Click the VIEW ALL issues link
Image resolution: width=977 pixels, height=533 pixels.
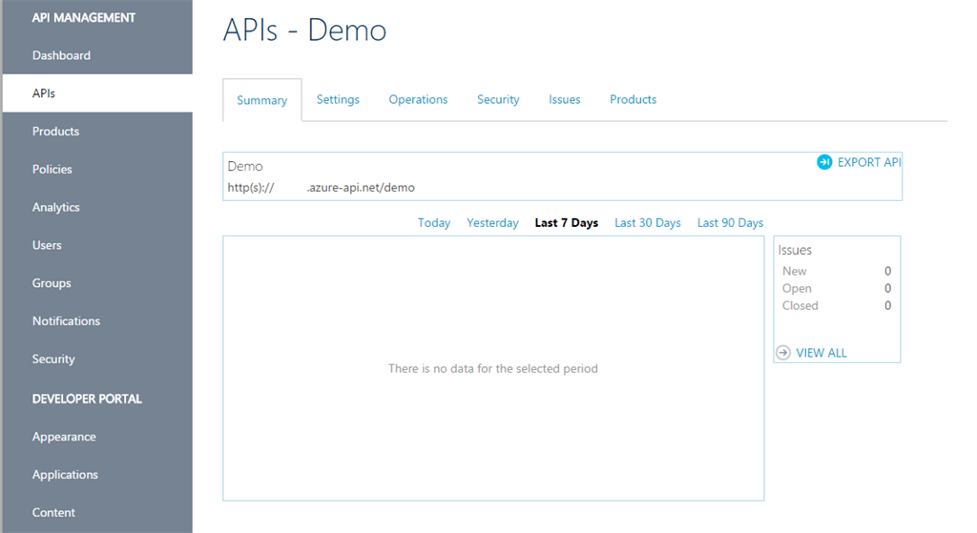pyautogui.click(x=821, y=353)
